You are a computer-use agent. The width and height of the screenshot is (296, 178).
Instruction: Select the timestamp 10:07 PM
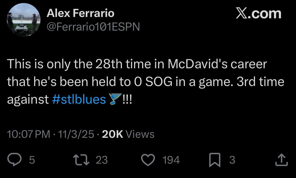click(x=29, y=134)
